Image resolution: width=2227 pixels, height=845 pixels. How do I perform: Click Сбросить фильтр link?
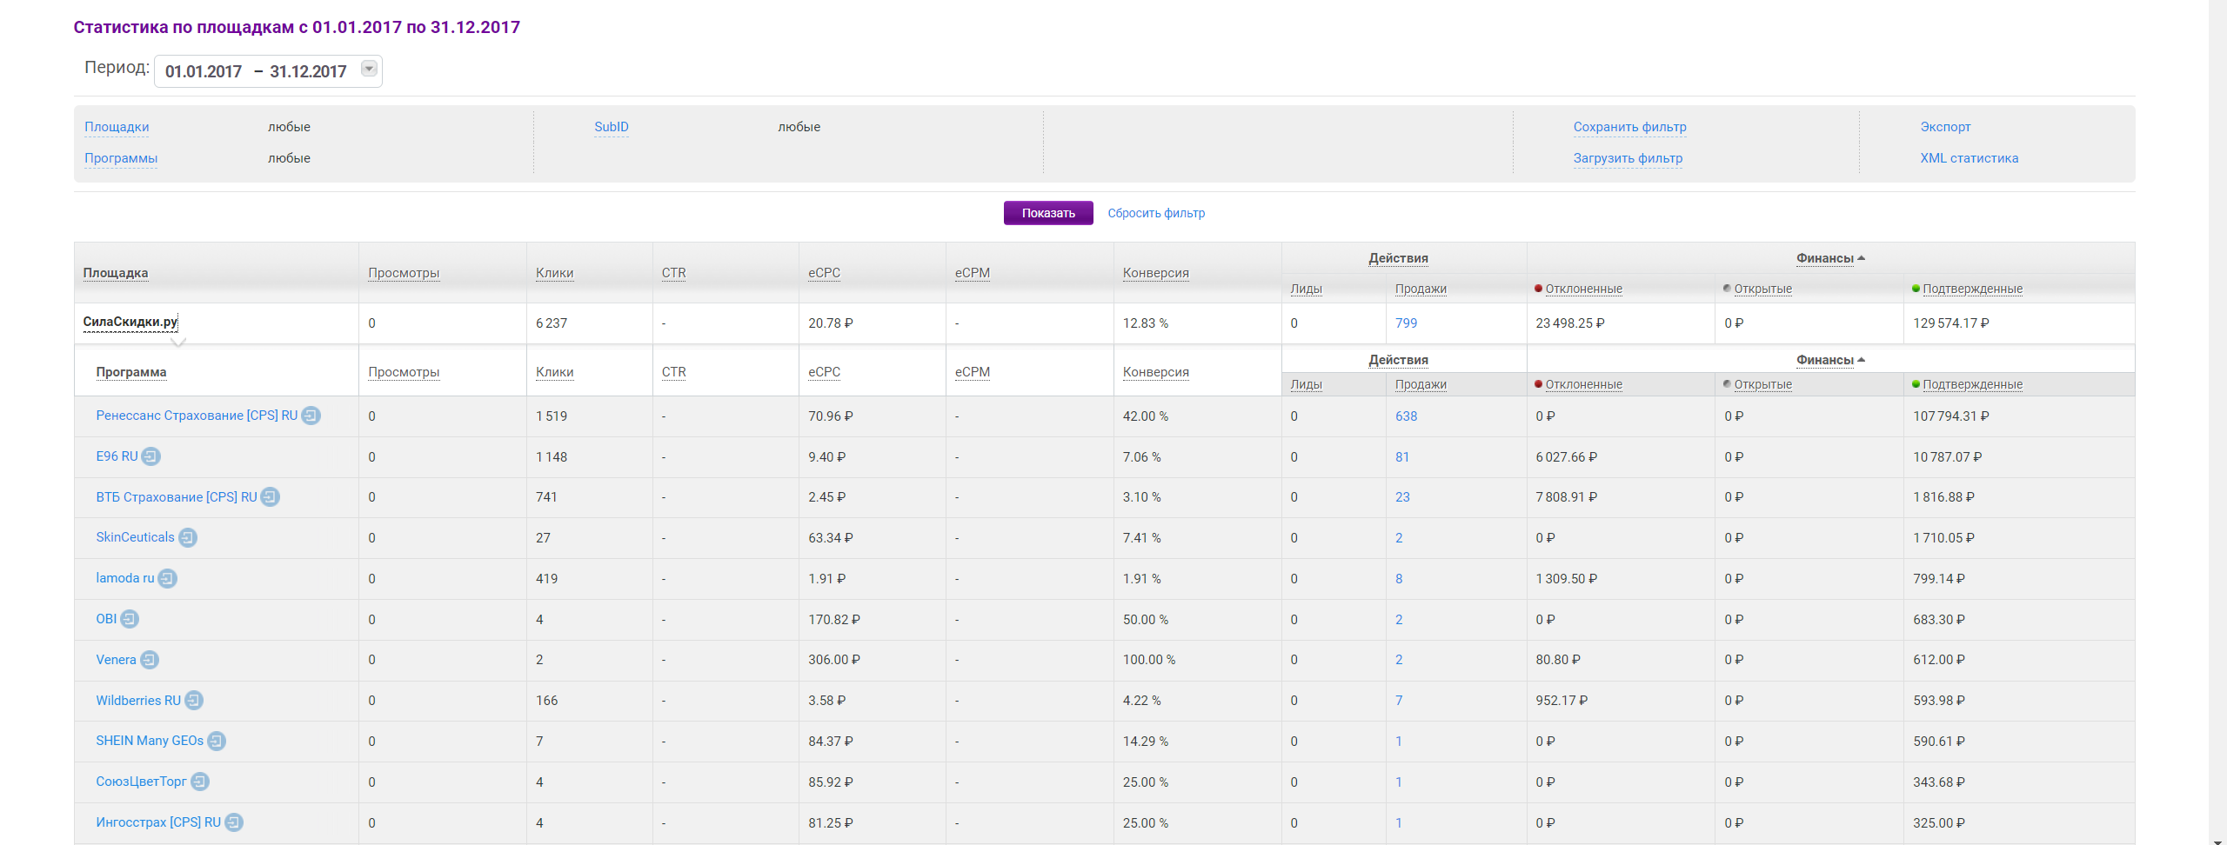[1156, 213]
